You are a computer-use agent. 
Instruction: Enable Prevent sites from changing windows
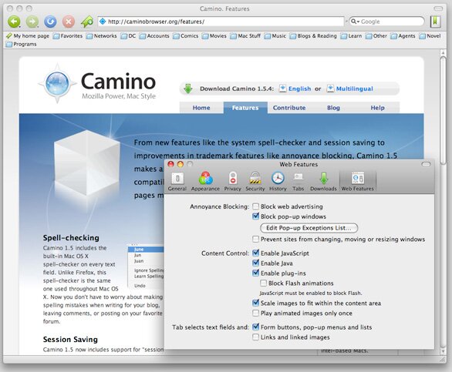(255, 240)
